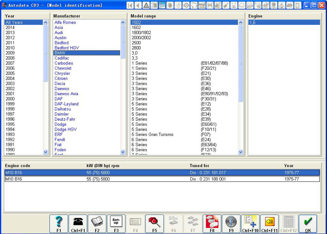The width and height of the screenshot is (327, 234).
Task: Click the highlighted model identification toolbar icon
Action: tap(162, 5)
